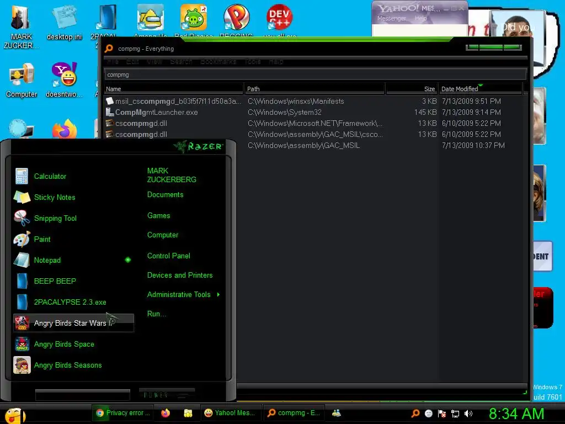Open the View menu in Everything
This screenshot has height=424, width=565.
154,62
